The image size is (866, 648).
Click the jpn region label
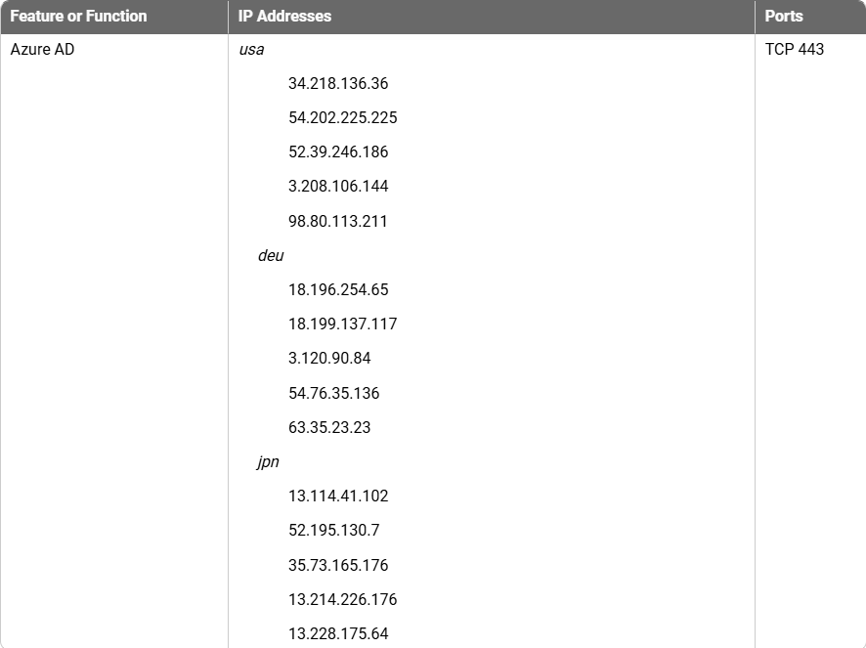tap(269, 461)
